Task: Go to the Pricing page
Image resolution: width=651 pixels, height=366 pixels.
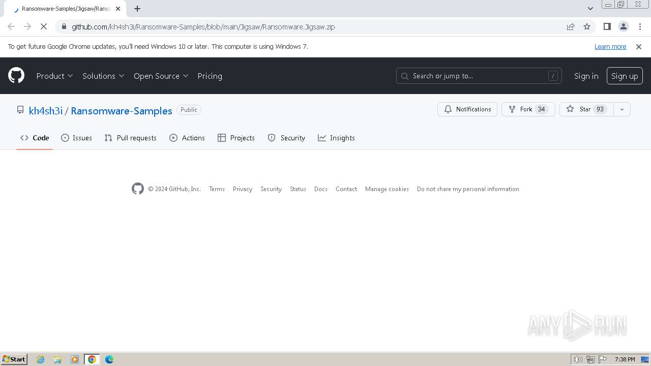Action: click(x=210, y=76)
